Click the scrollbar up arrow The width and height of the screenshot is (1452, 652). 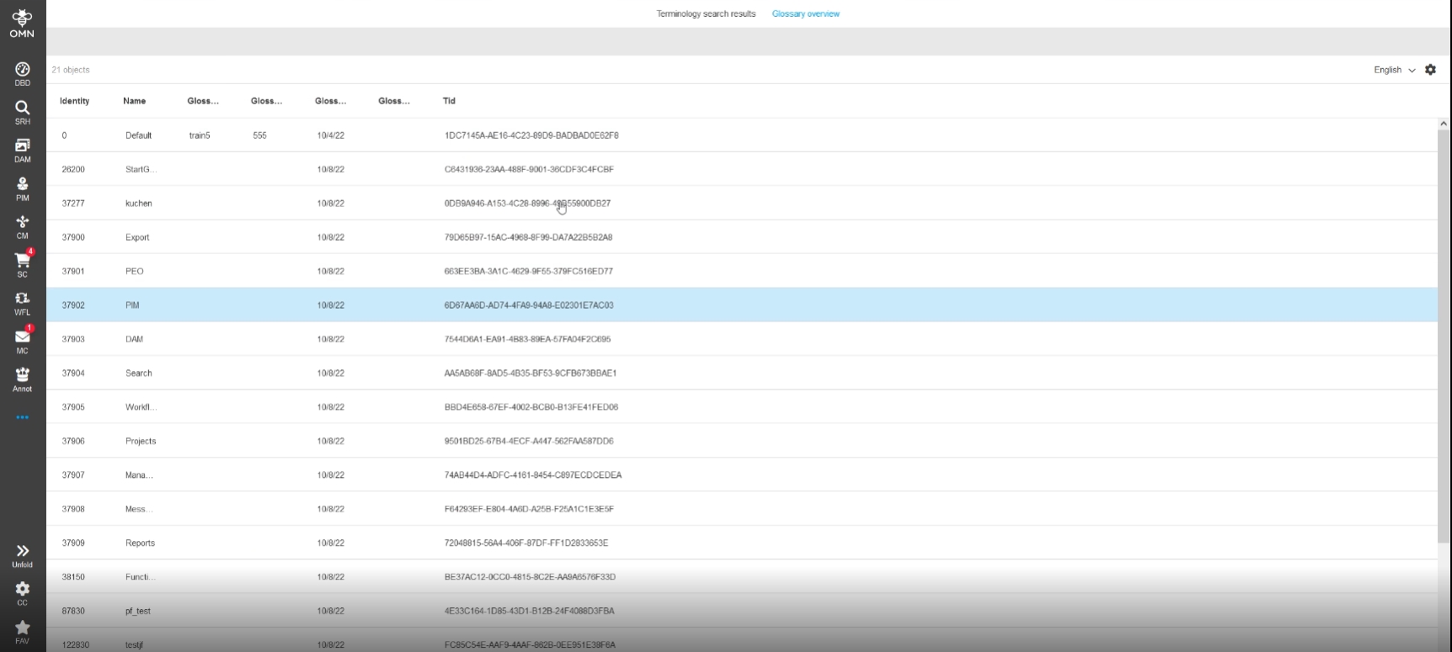click(1444, 124)
